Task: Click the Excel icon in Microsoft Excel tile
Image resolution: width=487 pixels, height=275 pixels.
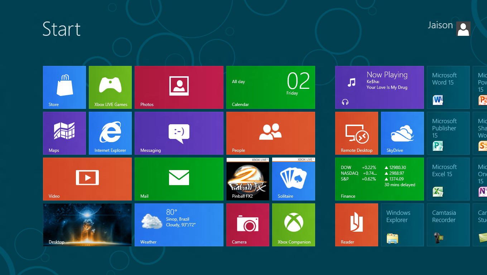Action: coord(438,192)
